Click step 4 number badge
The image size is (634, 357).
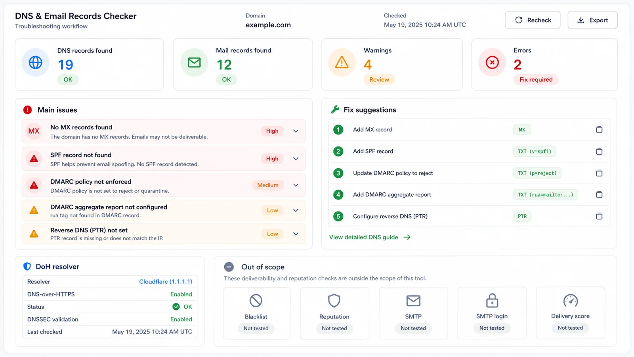click(x=338, y=194)
